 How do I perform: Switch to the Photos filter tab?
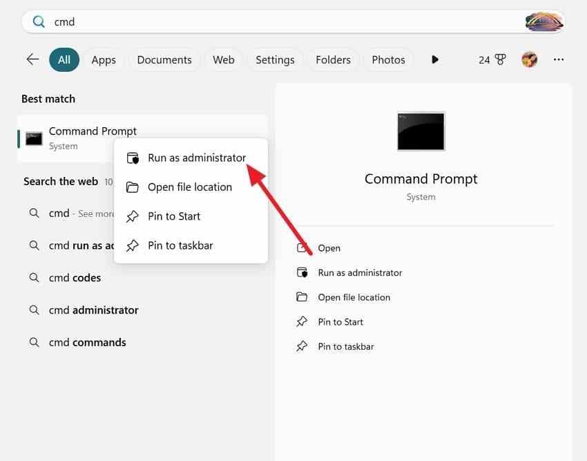pyautogui.click(x=388, y=60)
